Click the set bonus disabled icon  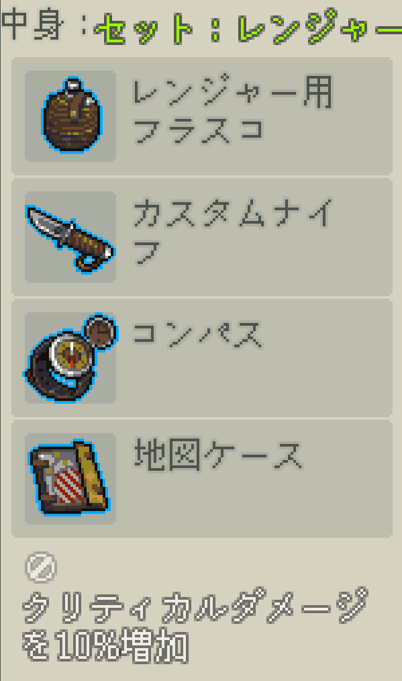click(x=41, y=567)
